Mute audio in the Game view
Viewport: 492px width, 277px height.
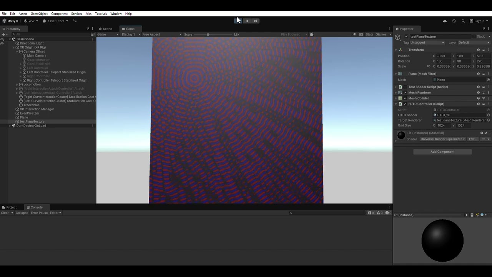tap(354, 34)
